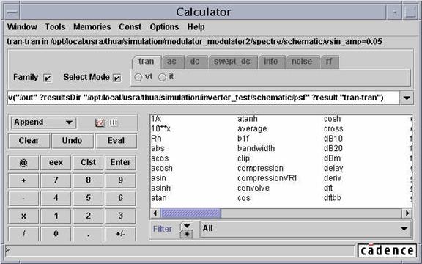Click the Undo button

pos(72,141)
